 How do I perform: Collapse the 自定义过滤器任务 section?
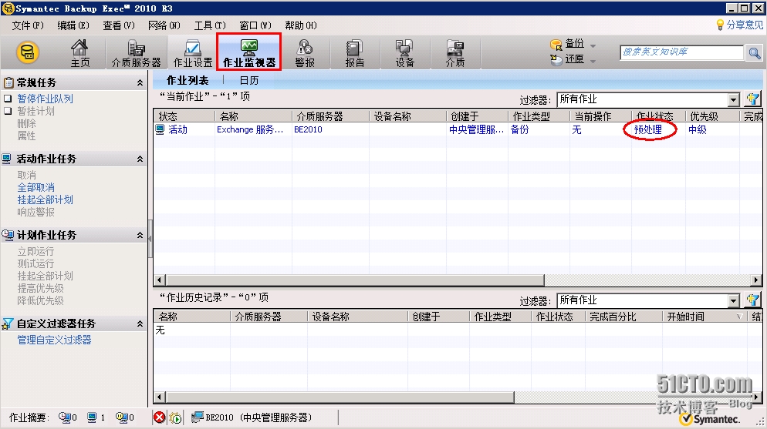(x=140, y=324)
